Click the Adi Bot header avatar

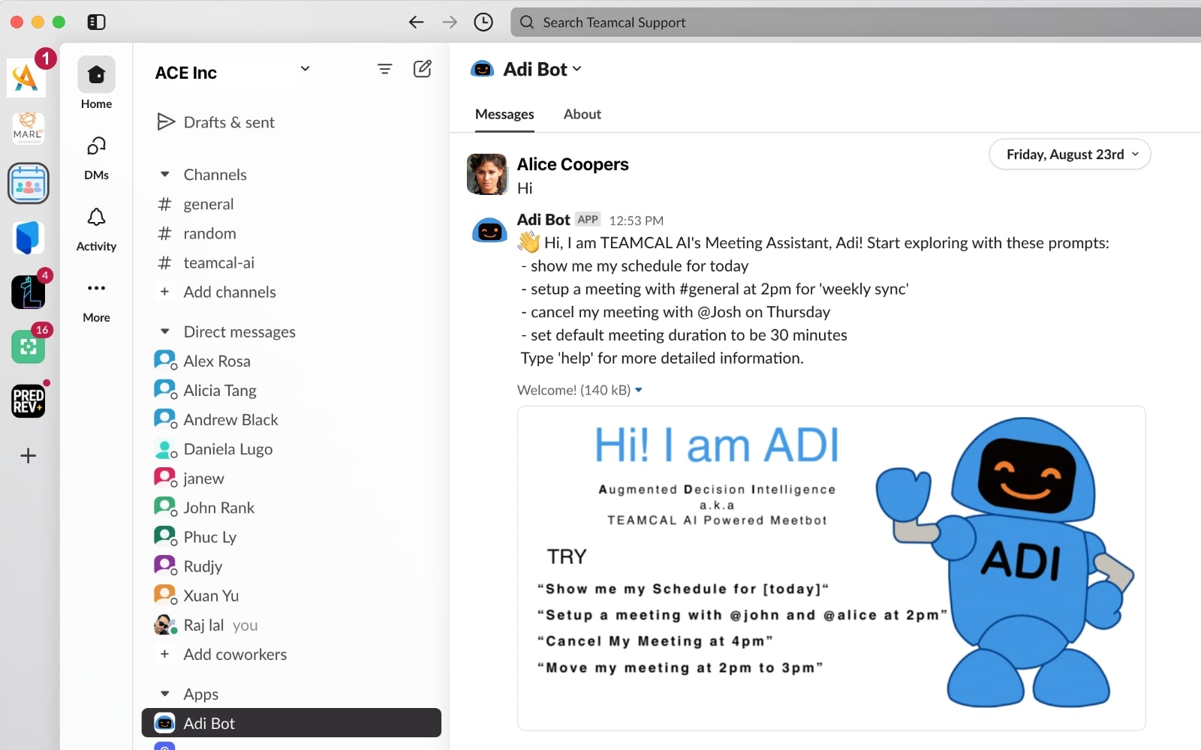pos(482,69)
